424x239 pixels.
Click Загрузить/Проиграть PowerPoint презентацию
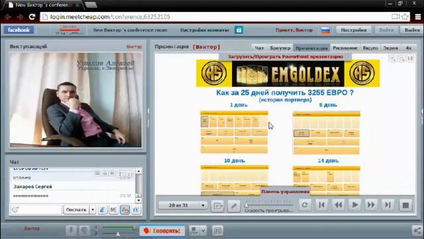coord(286,56)
